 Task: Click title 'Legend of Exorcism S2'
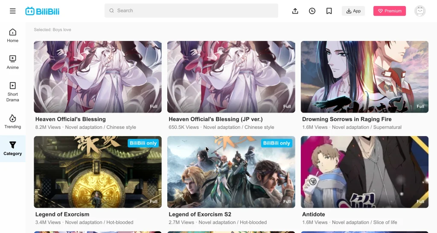click(200, 214)
